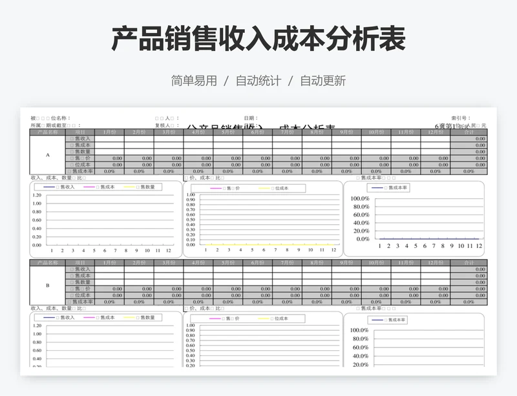Click the magenta 售成本 legend line in product A chart

[x=89, y=187]
